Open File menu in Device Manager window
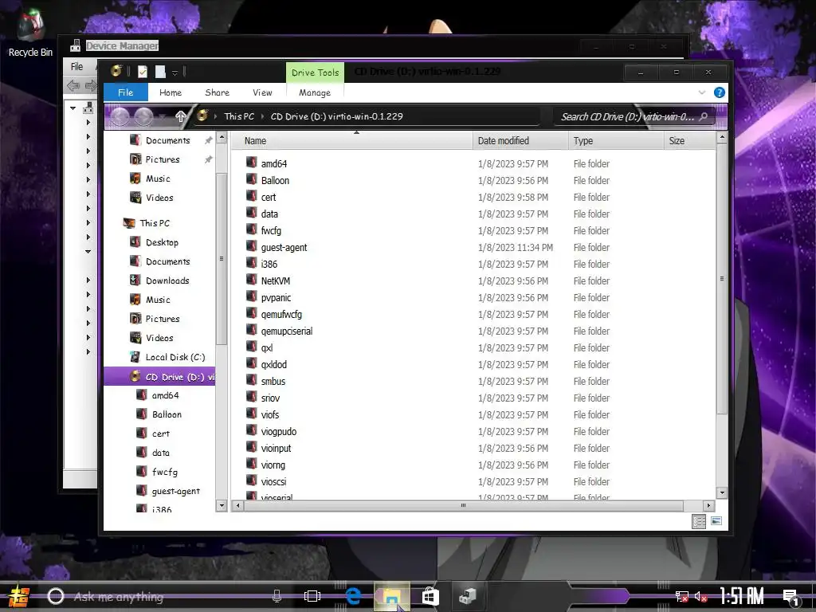The height and width of the screenshot is (612, 816). [x=77, y=67]
